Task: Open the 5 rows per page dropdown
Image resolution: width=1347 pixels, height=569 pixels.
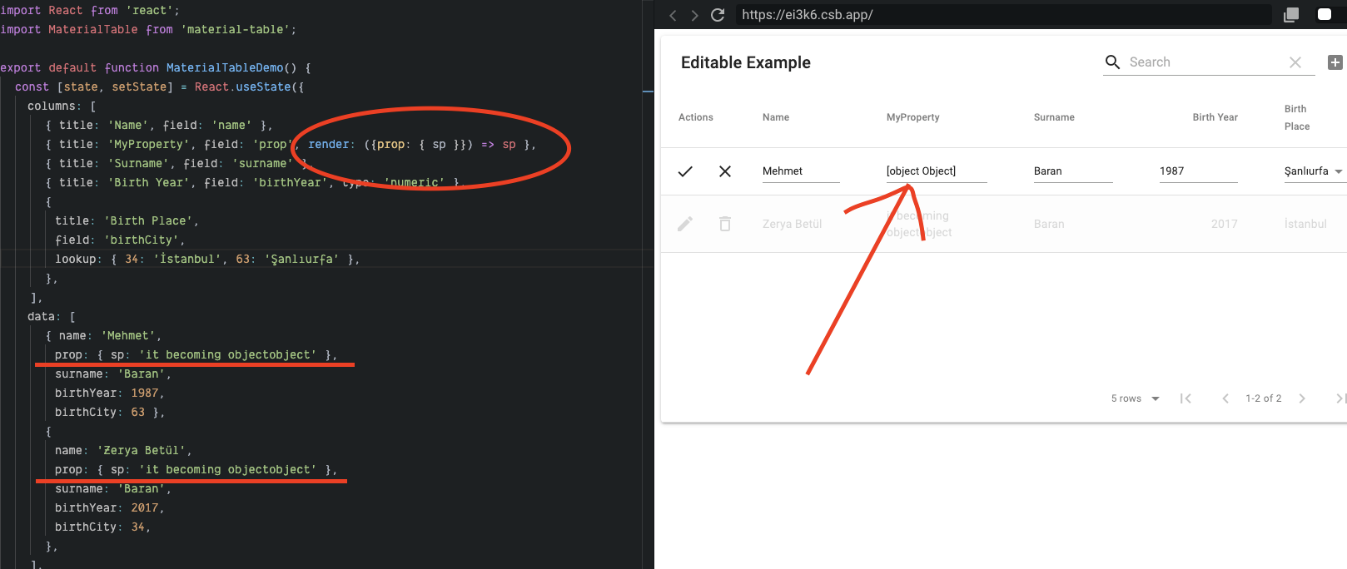Action: (1135, 398)
